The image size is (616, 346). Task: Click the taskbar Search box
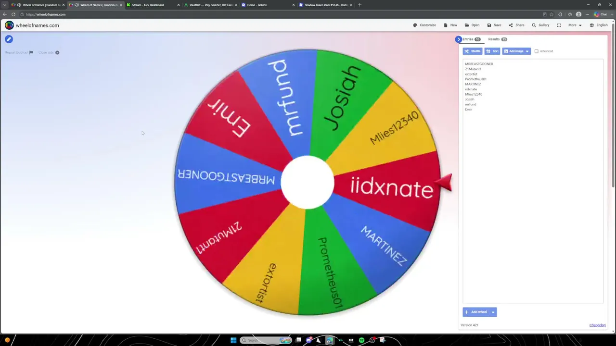(x=266, y=340)
